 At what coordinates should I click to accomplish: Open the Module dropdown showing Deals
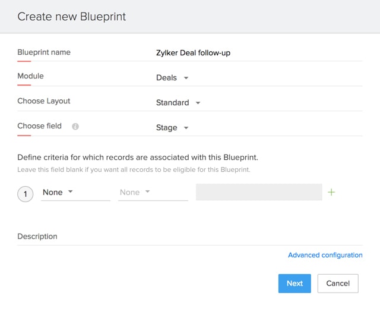pos(172,78)
